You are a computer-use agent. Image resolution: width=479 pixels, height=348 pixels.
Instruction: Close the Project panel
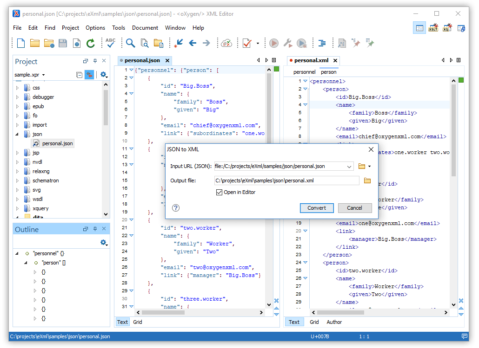point(104,61)
